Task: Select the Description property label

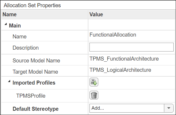Action: tap(26, 48)
